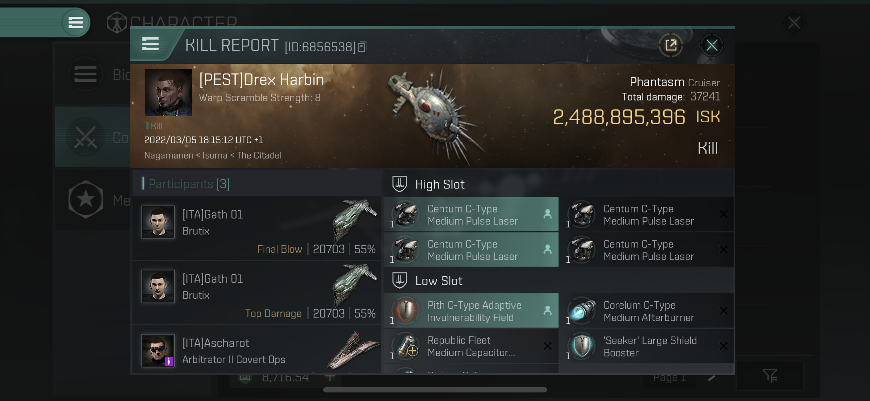Click the filter icon at bottom right
Viewport: 870px width, 401px height.
(x=770, y=375)
